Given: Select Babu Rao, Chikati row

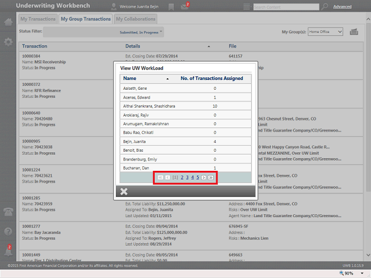Looking at the screenshot, I should point(185,133).
